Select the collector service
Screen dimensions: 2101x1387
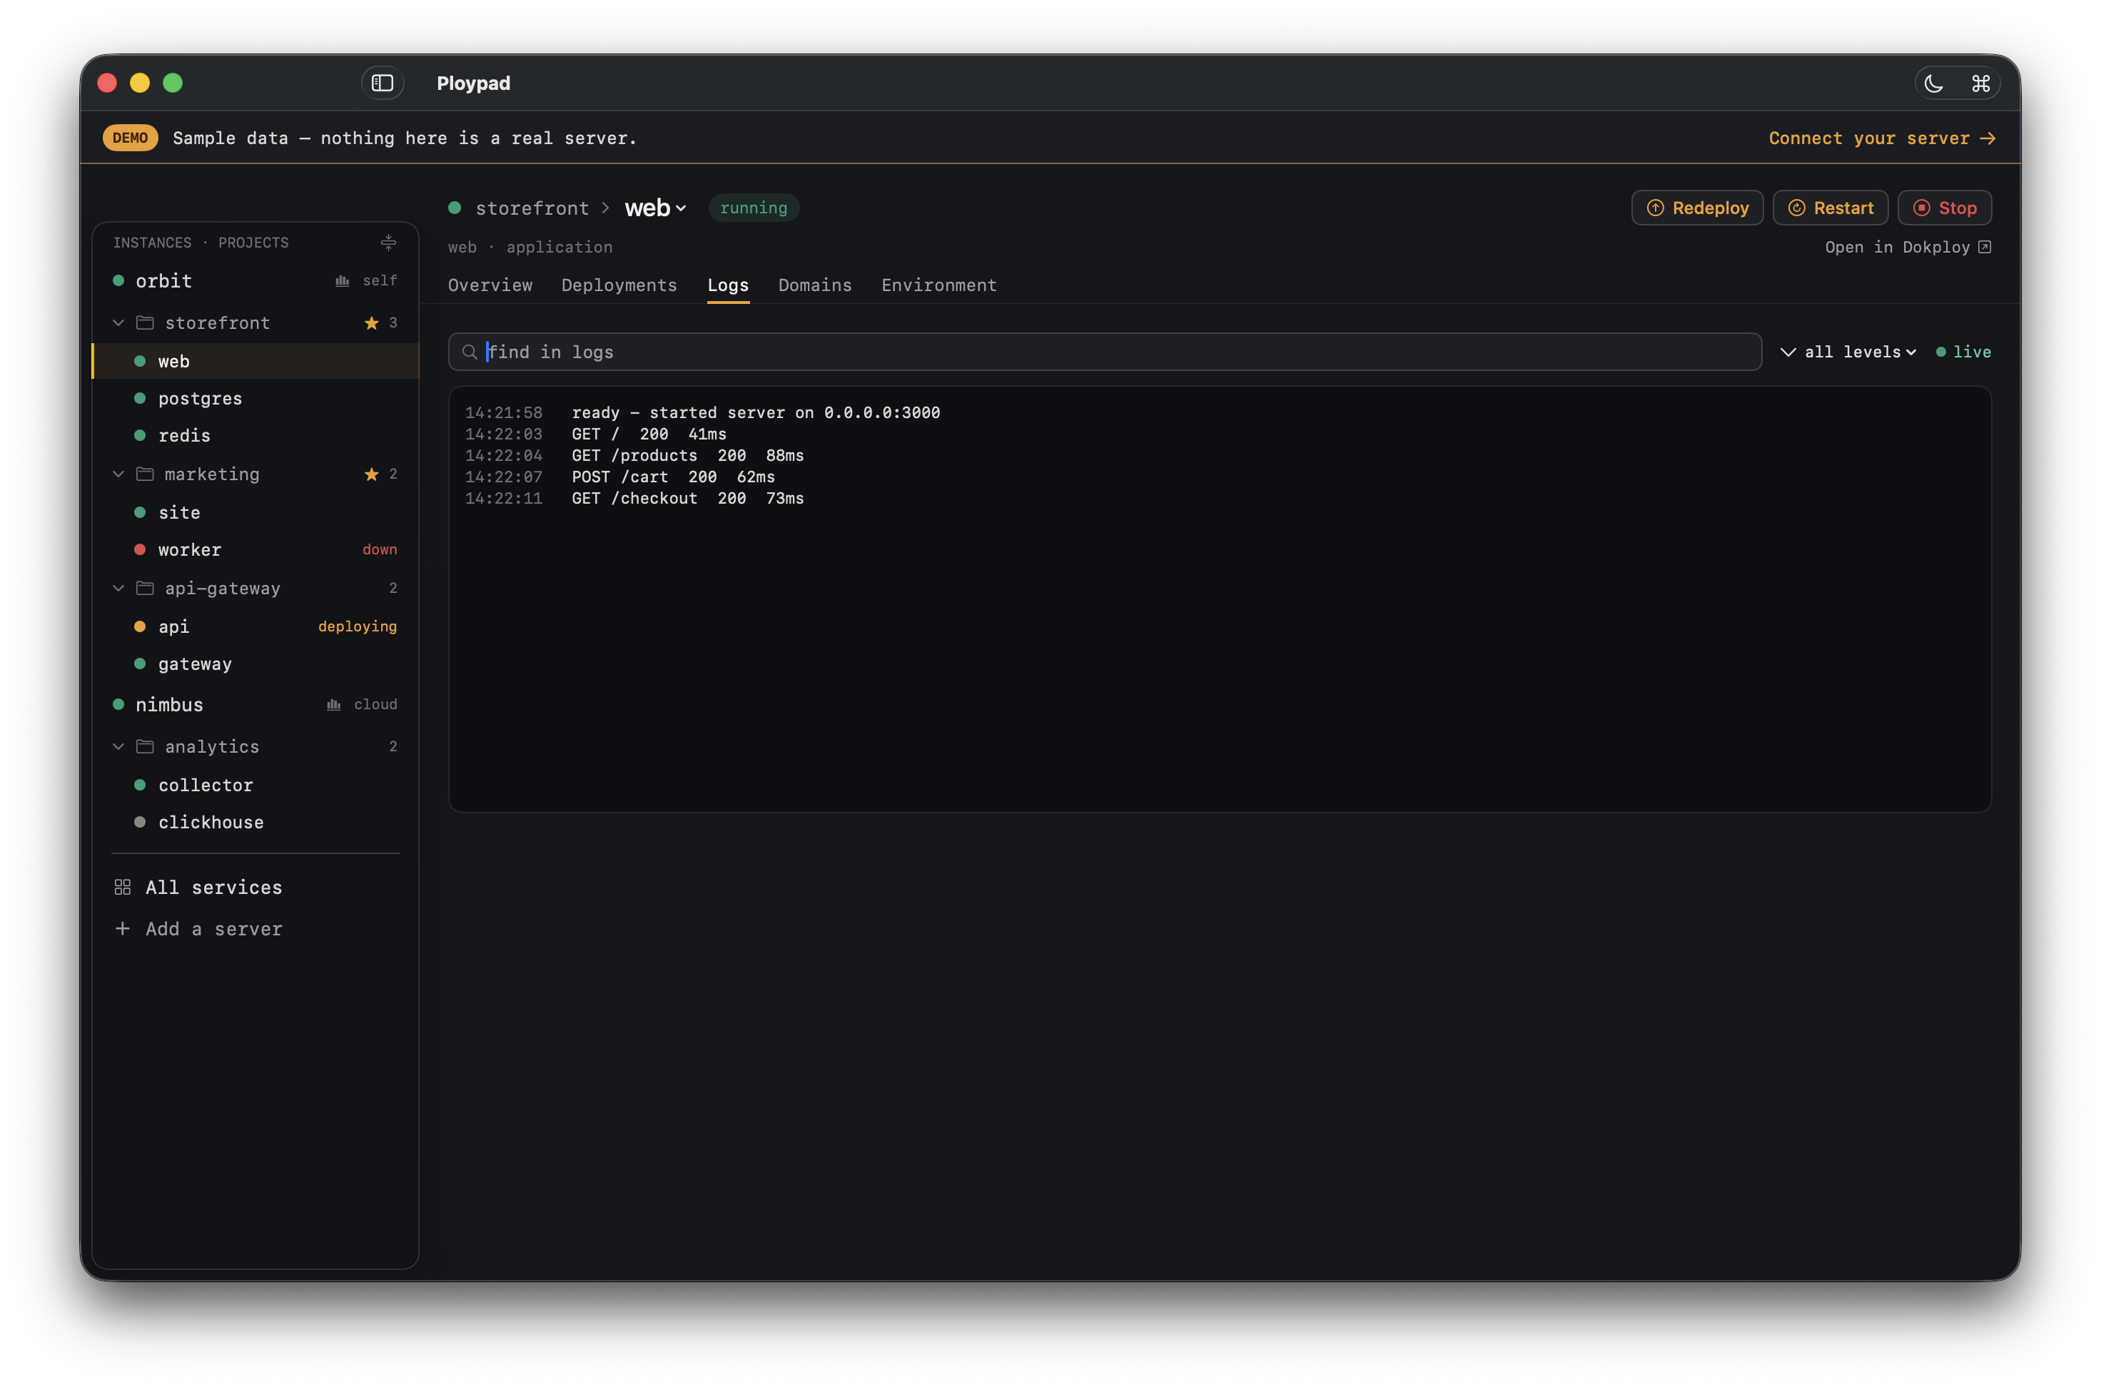pyautogui.click(x=255, y=785)
